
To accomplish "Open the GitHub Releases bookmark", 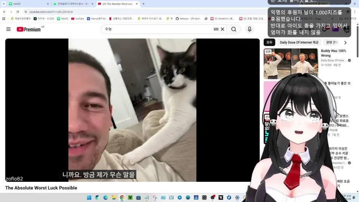I will [x=188, y=19].
